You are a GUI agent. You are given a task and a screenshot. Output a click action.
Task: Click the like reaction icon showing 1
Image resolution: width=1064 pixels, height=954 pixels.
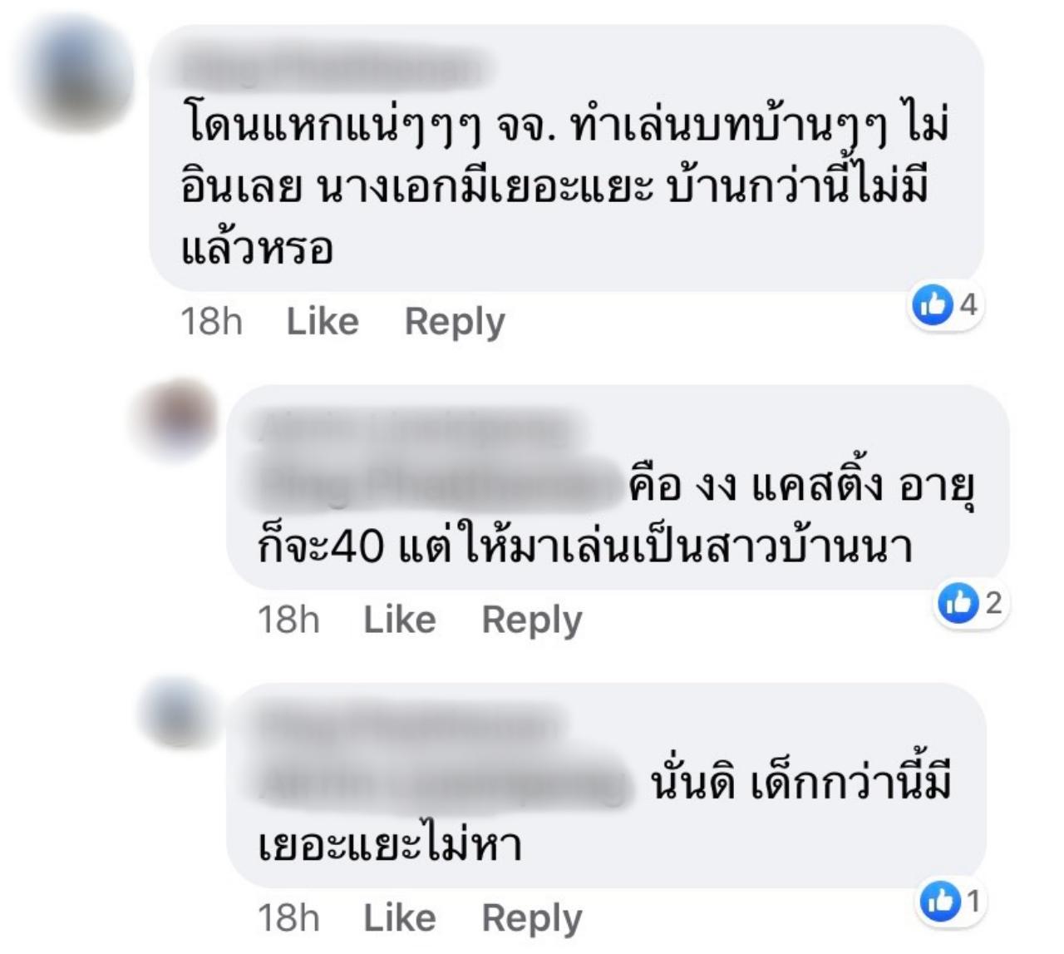pyautogui.click(x=939, y=901)
